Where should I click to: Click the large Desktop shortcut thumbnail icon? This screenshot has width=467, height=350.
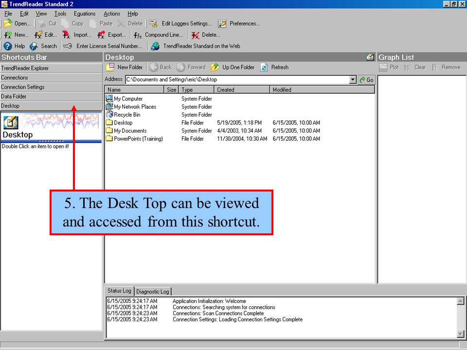click(11, 122)
